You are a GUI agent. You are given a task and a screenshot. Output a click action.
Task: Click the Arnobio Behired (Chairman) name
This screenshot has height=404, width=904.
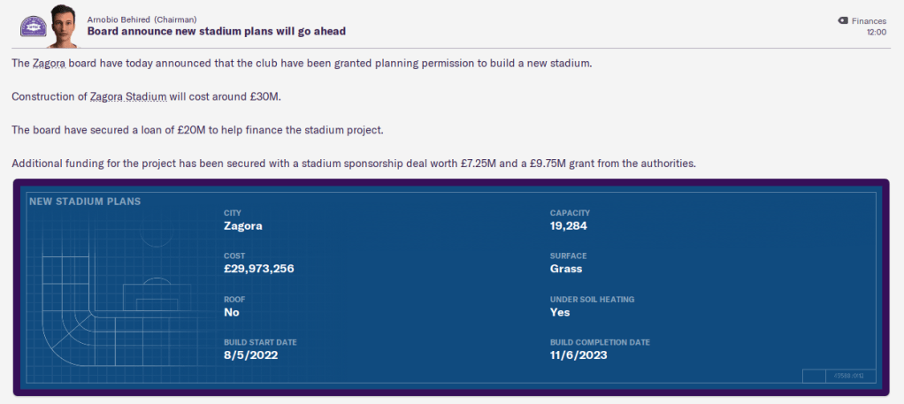(142, 19)
